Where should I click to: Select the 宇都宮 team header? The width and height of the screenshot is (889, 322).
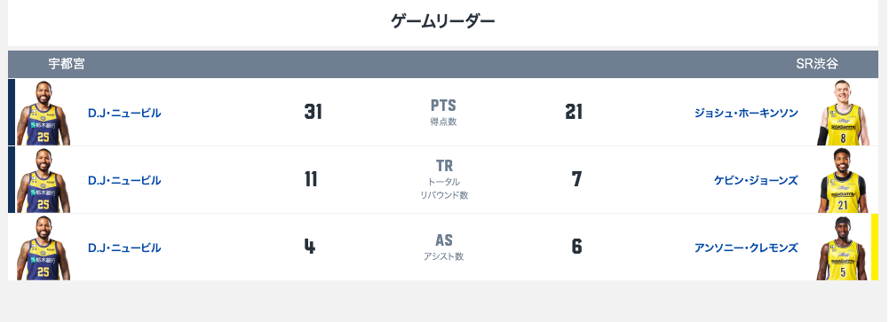click(67, 64)
